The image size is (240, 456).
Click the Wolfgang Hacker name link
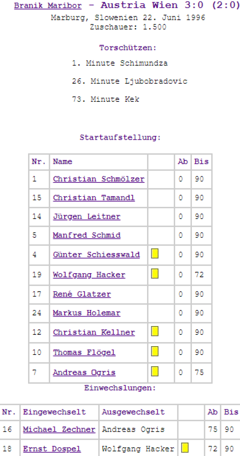pyautogui.click(x=89, y=275)
